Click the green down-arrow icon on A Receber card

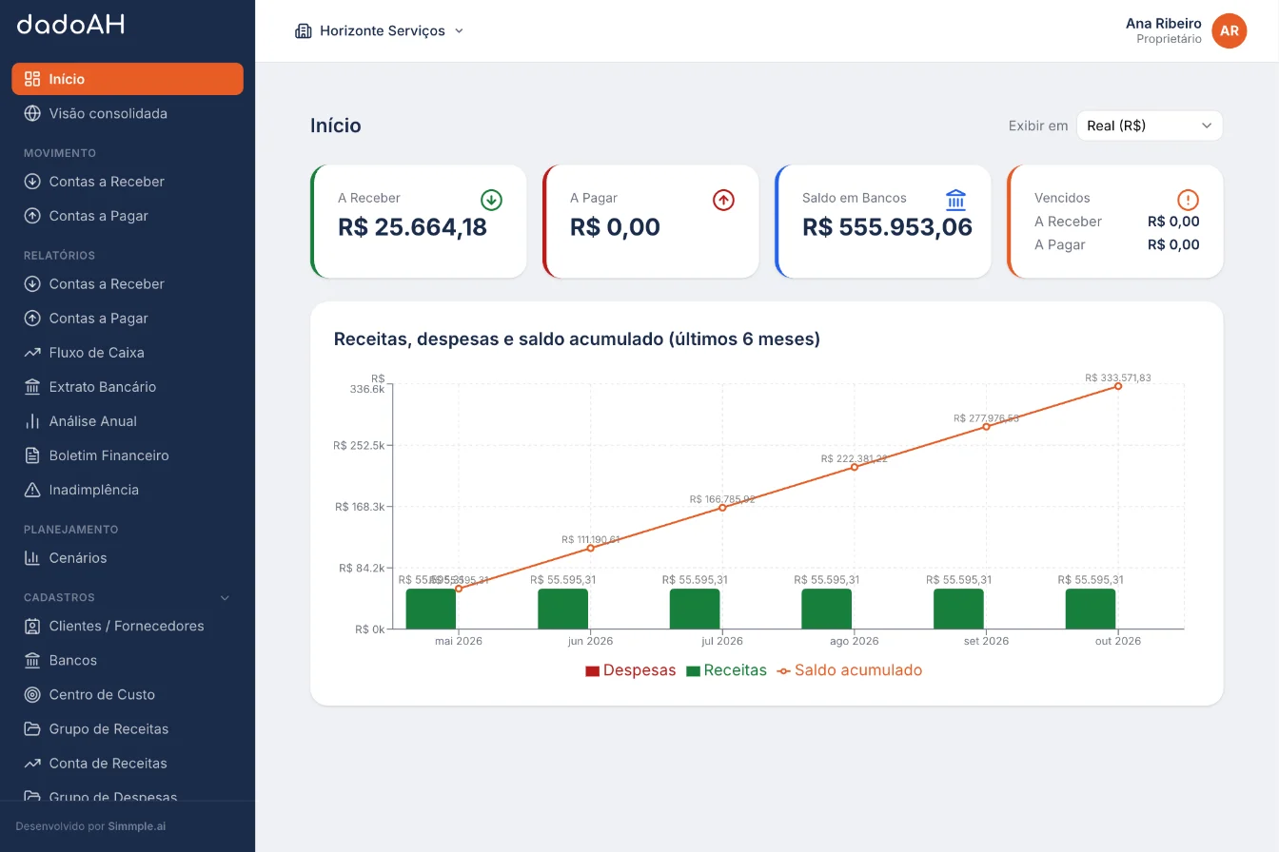coord(491,200)
